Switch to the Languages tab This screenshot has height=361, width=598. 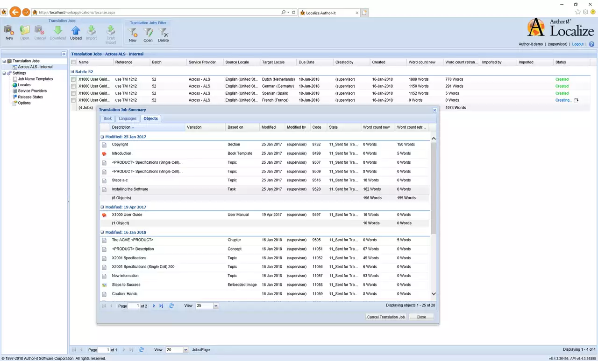click(128, 118)
